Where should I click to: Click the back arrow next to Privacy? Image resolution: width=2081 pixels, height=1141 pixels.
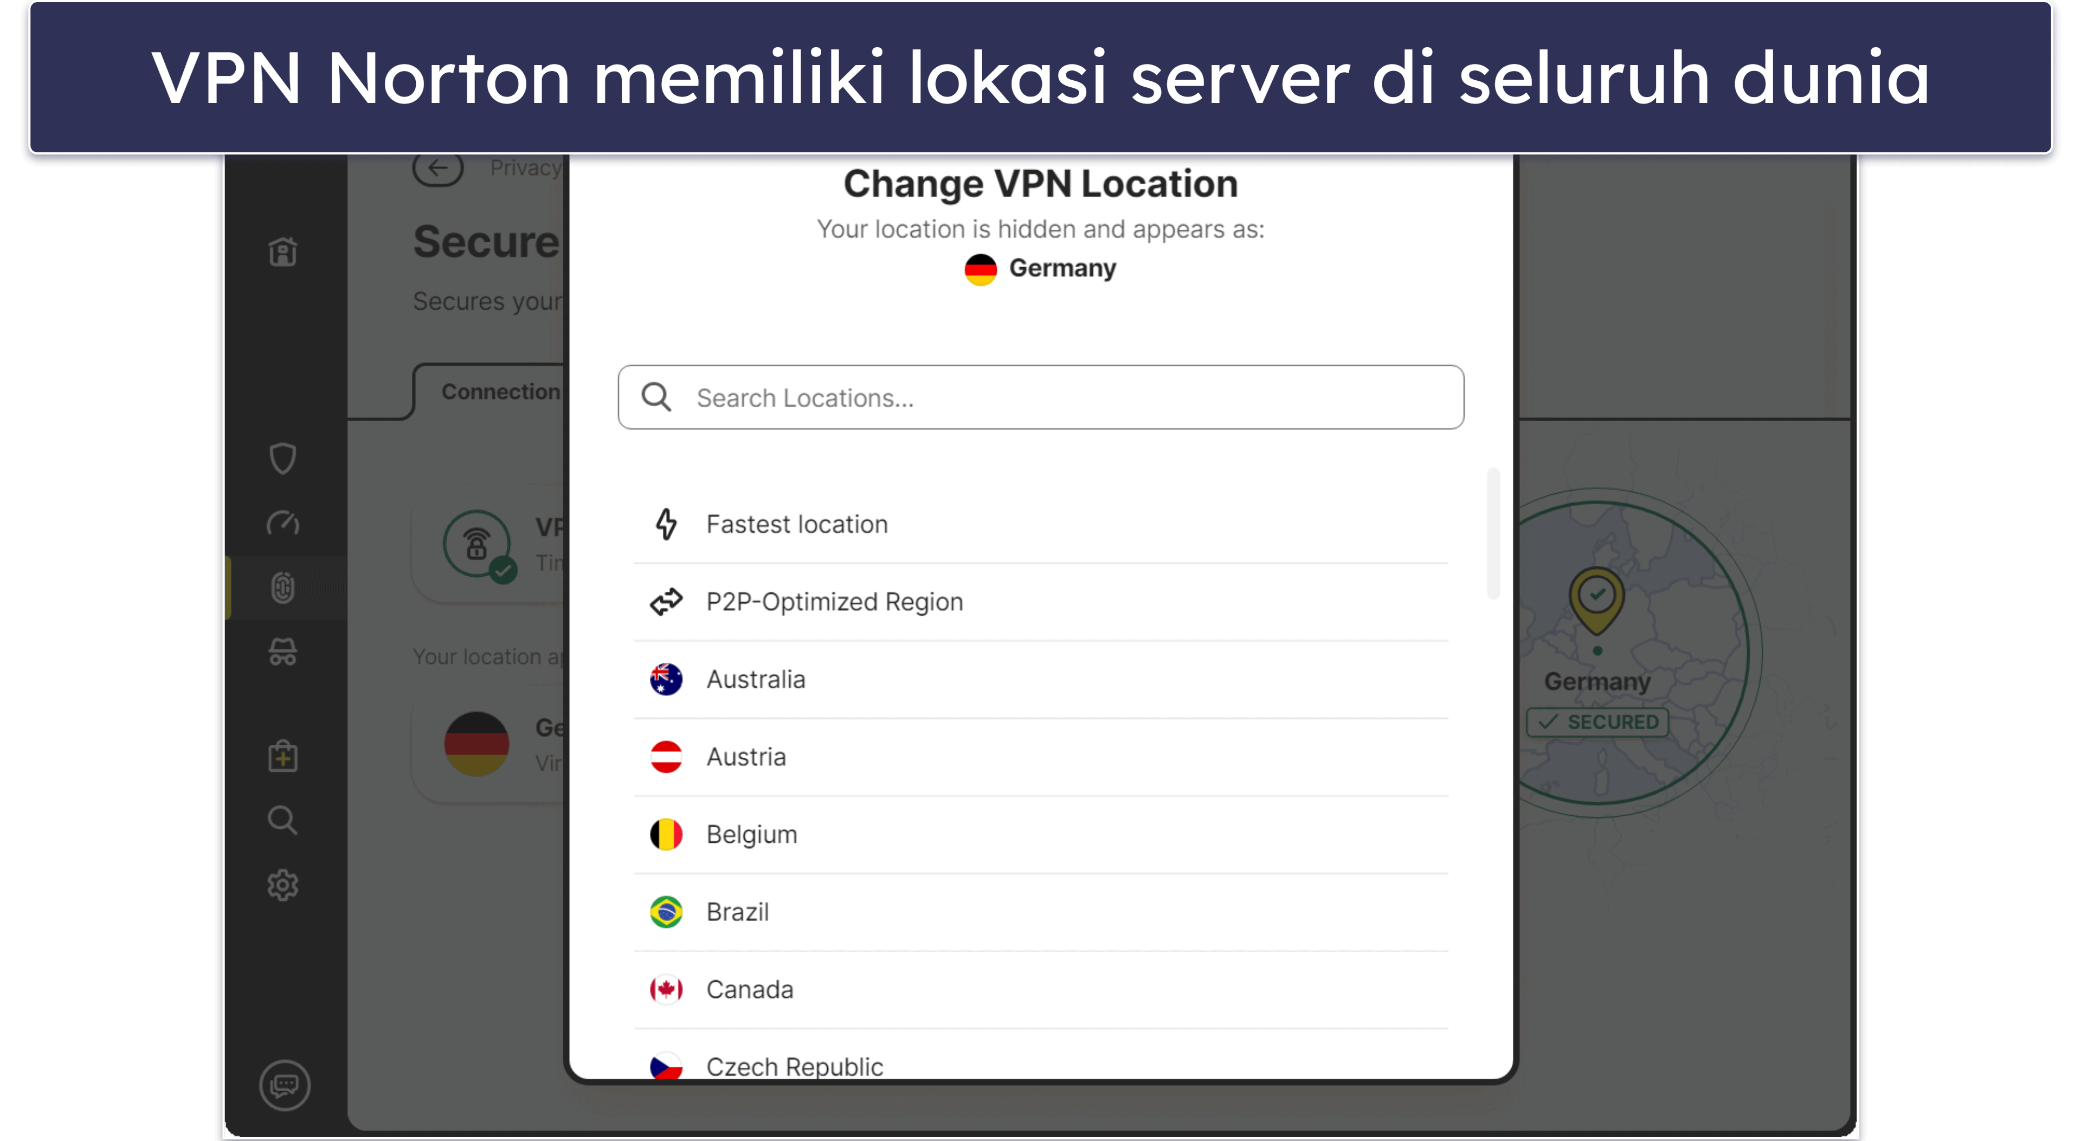[438, 168]
